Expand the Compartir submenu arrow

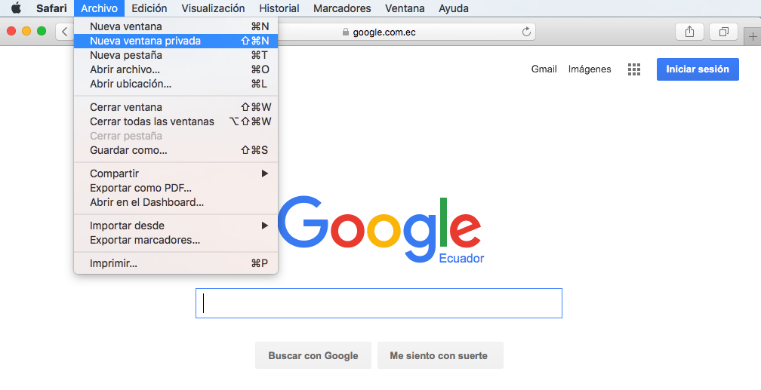click(x=264, y=174)
